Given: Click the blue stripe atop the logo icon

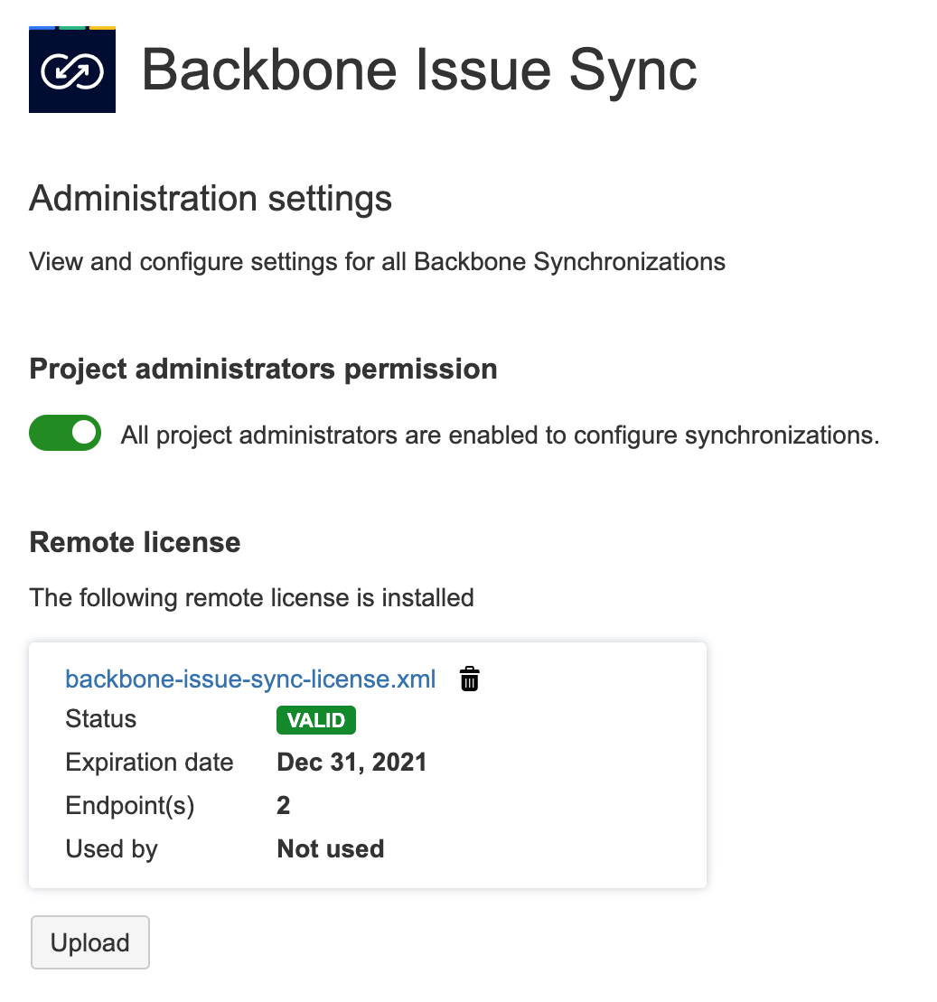Looking at the screenshot, I should pyautogui.click(x=42, y=28).
